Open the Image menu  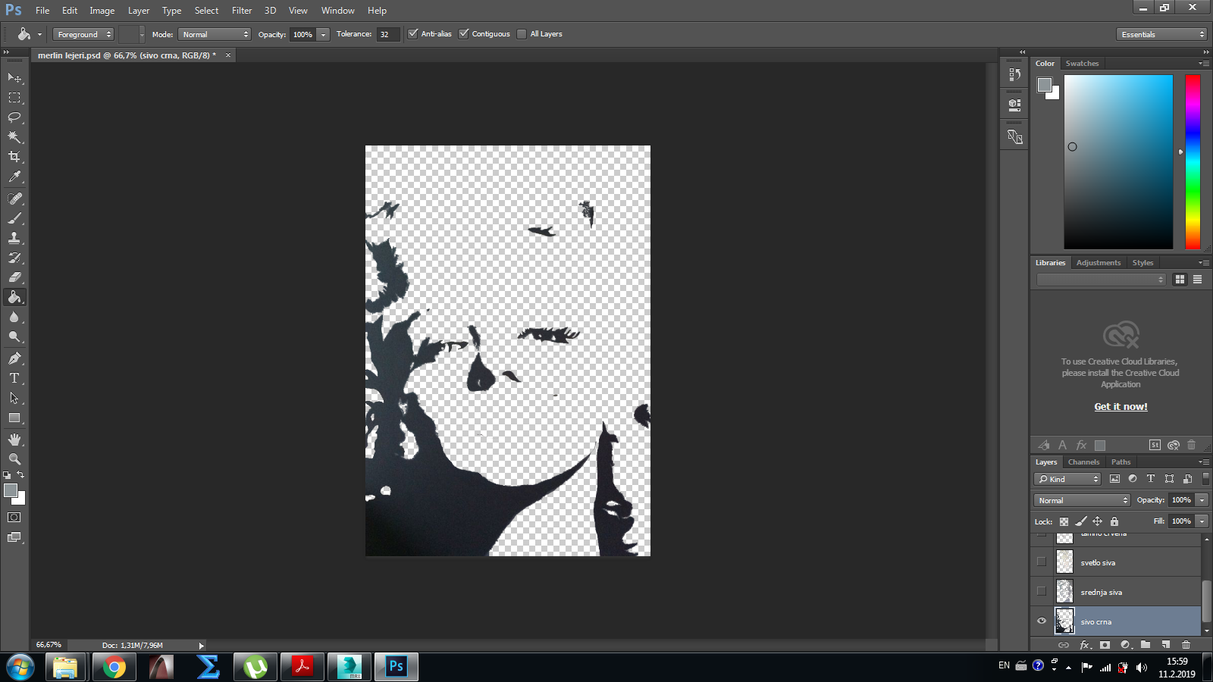pos(102,11)
